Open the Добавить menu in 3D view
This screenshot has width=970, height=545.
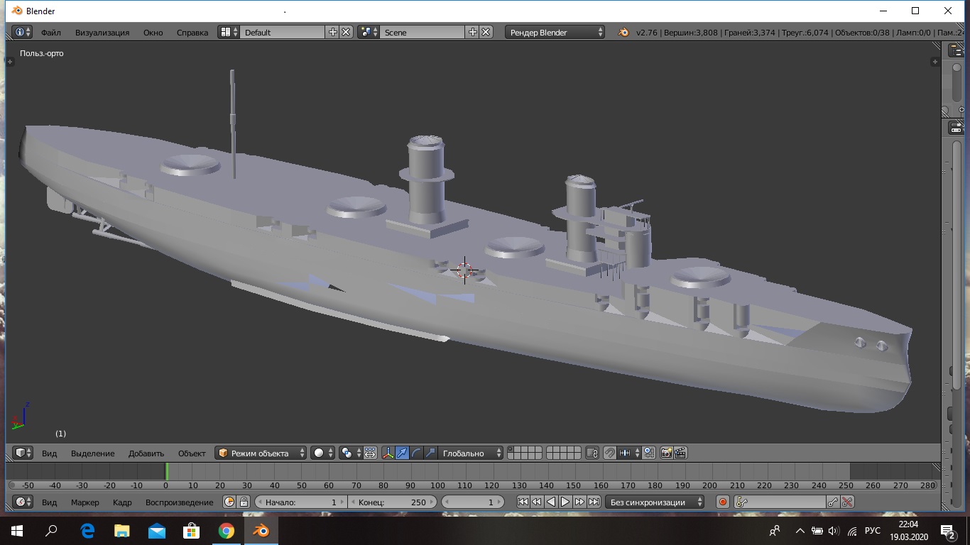(x=146, y=453)
